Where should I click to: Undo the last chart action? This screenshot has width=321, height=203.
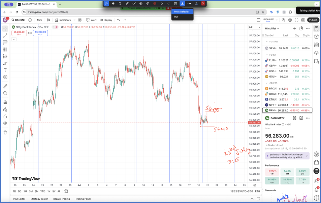(x=118, y=20)
